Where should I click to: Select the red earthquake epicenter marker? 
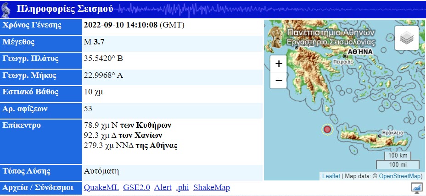[327, 129]
